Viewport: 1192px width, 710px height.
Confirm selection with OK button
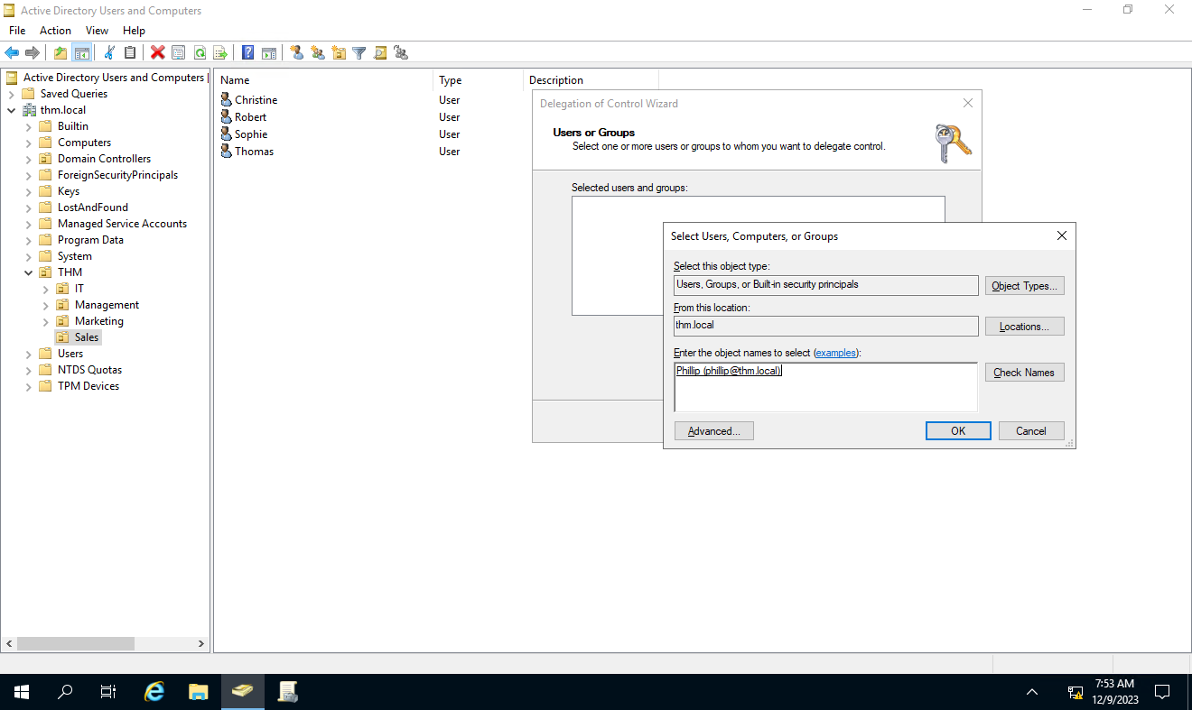point(958,431)
